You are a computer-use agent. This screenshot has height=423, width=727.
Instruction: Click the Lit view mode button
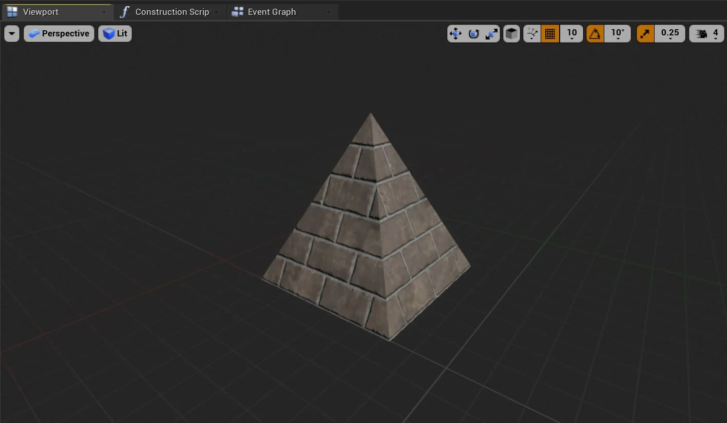coord(115,34)
